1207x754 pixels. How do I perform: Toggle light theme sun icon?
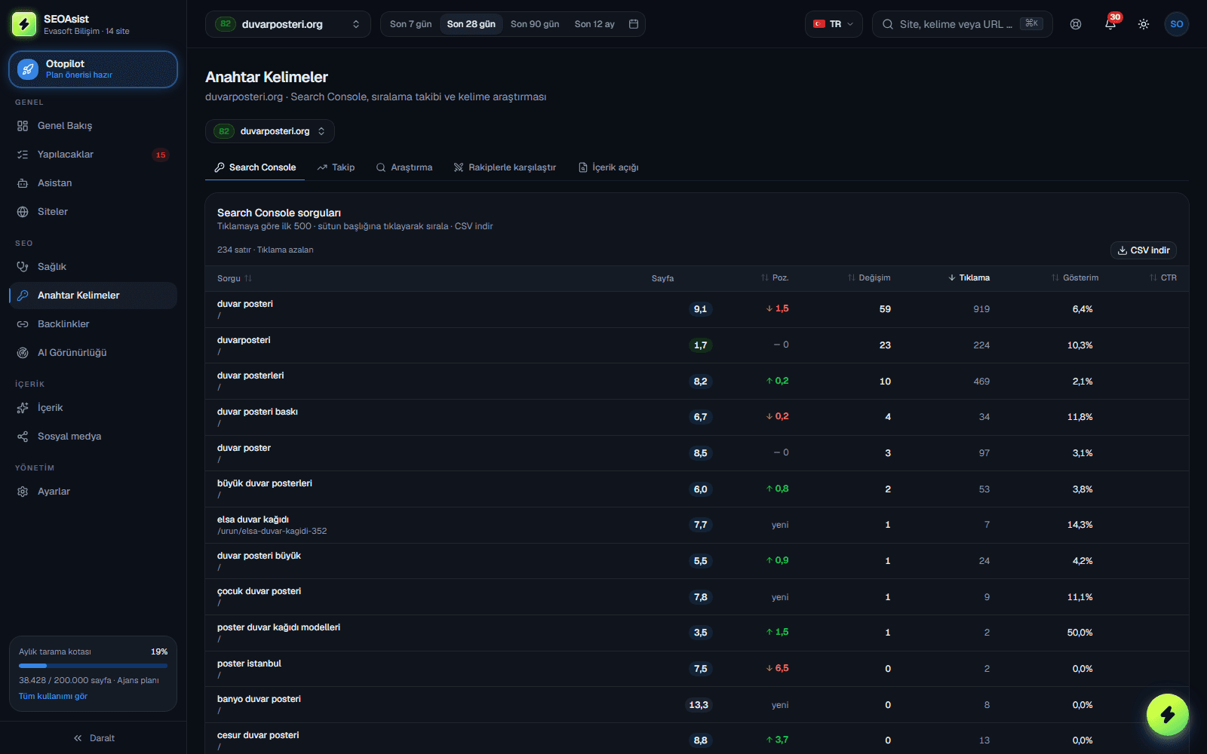coord(1144,24)
